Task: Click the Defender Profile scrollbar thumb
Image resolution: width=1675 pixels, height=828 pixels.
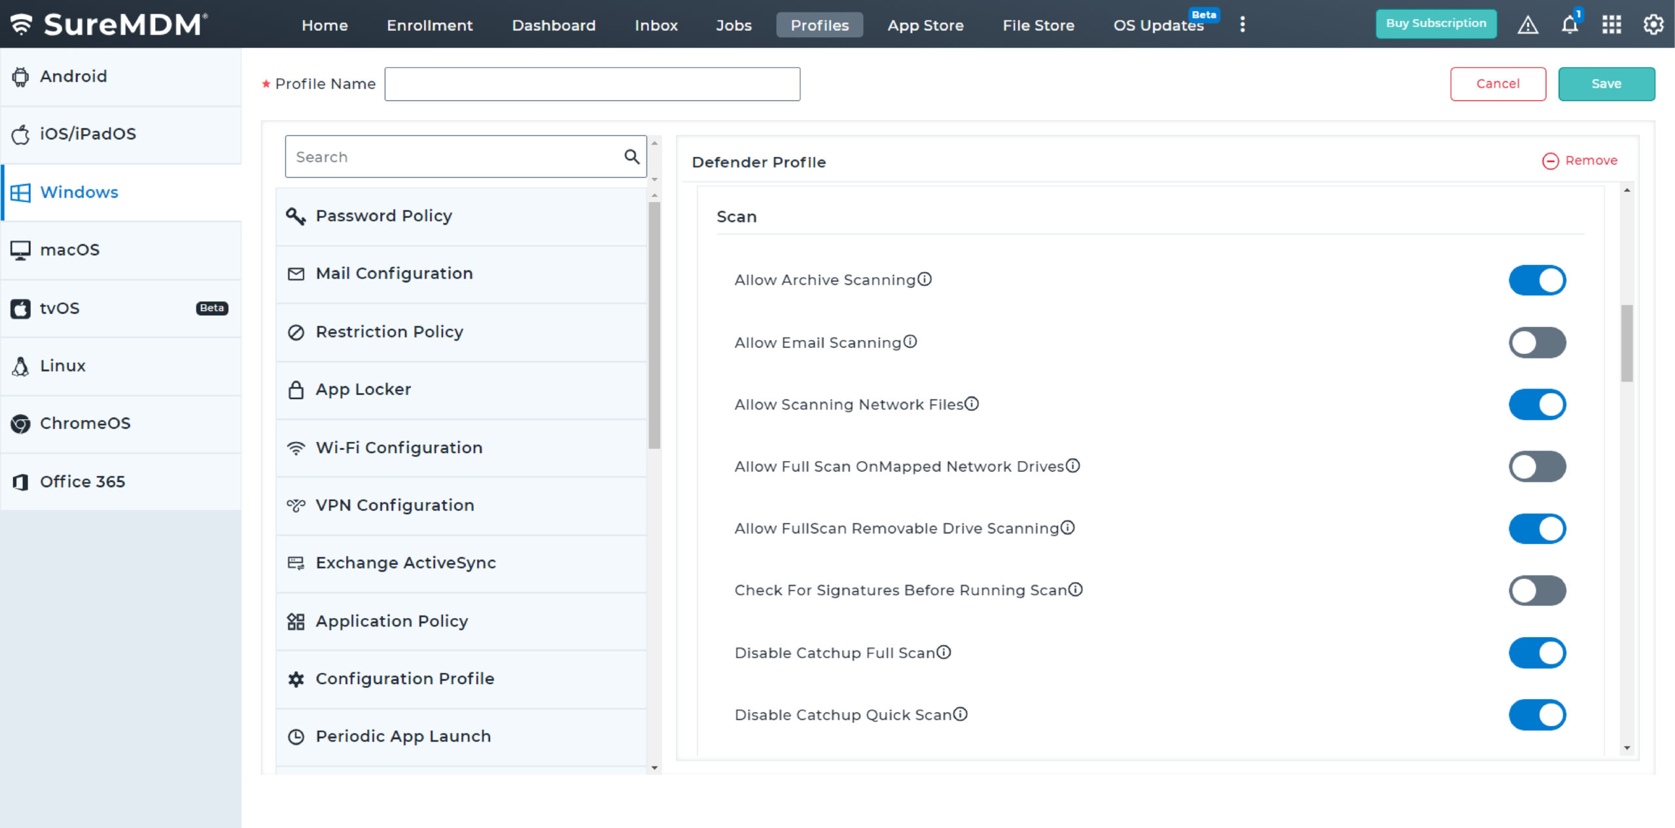Action: (x=1627, y=343)
